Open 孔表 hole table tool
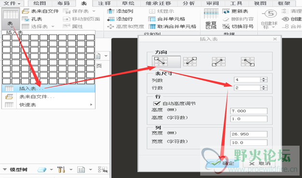The width and height of the screenshot is (302, 178). (x=25, y=19)
